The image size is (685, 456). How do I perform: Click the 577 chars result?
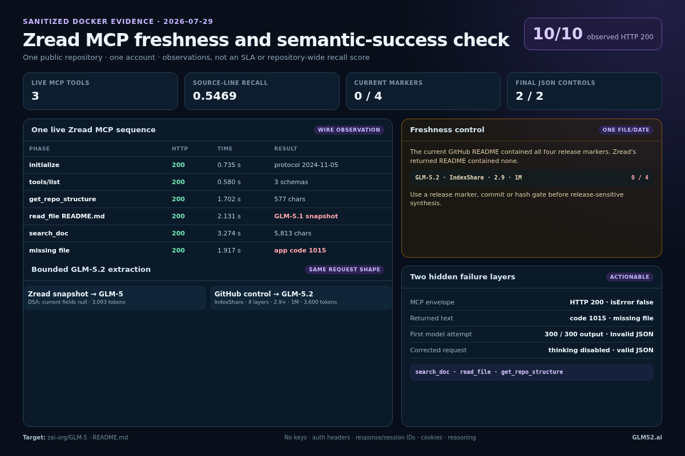click(290, 199)
